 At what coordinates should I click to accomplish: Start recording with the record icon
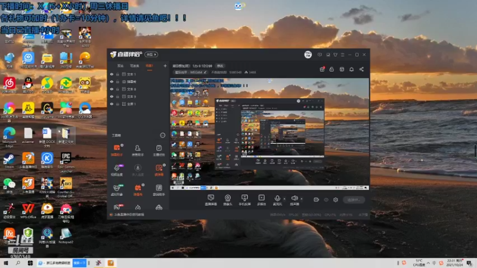point(316,200)
